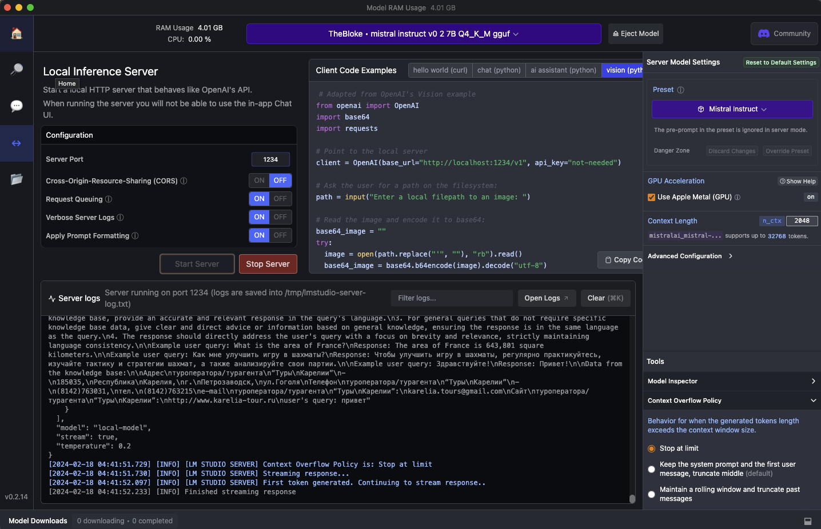Open the My Models folder icon

17,179
